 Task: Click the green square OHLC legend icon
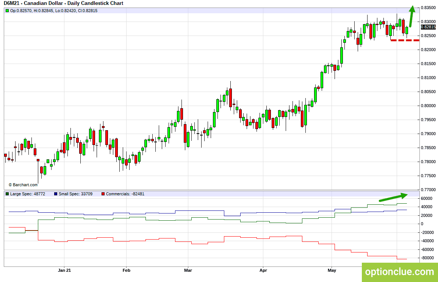7,11
